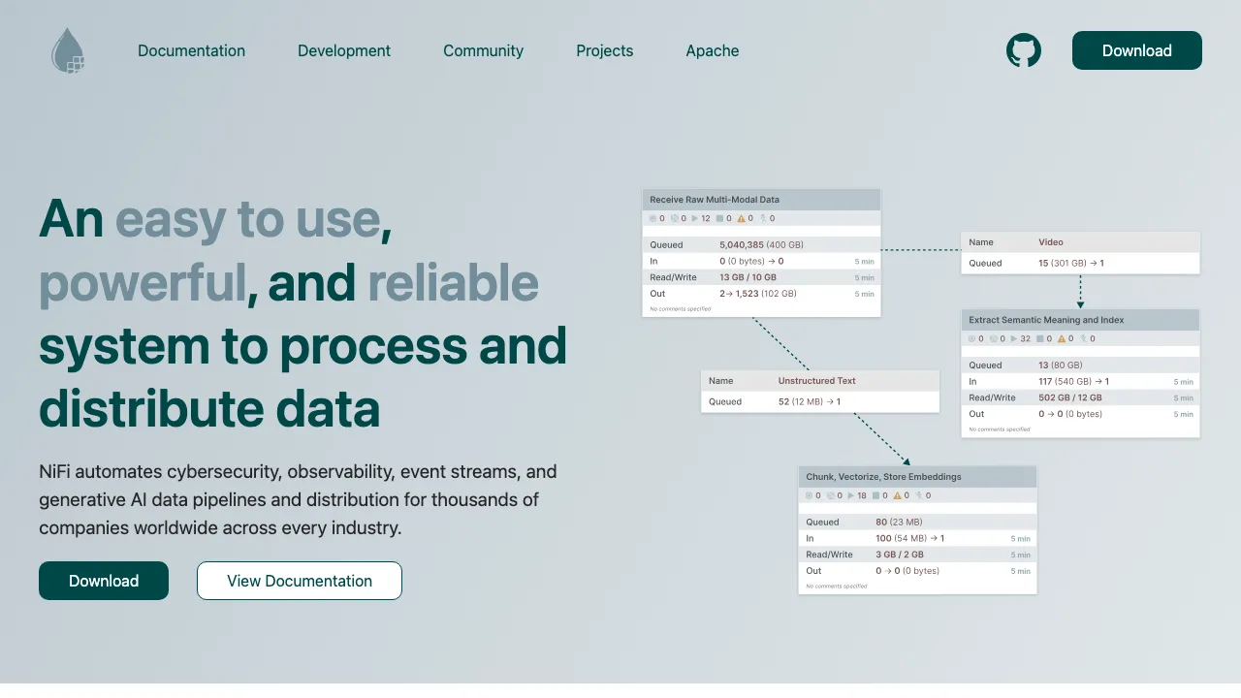Click the In value 117 (540 GB) → 1
1241x698 pixels.
tap(1073, 382)
